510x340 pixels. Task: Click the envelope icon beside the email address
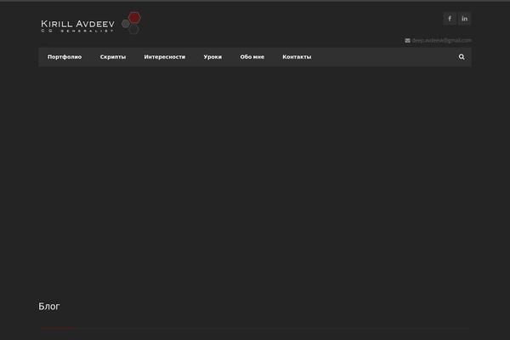click(x=407, y=40)
